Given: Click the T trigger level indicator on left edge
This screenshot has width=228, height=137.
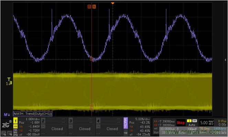Looking at the screenshot, I should point(9,81).
